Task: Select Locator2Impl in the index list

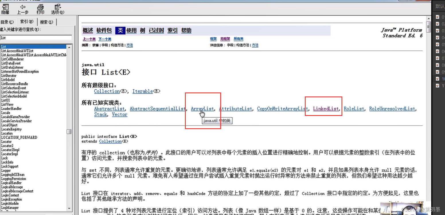Action: (10, 150)
